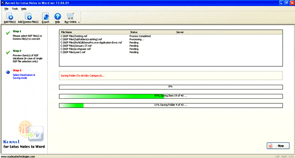Select the exchguser.nsf file row
Viewport: 295px width, 158px height.
[x=171, y=49]
